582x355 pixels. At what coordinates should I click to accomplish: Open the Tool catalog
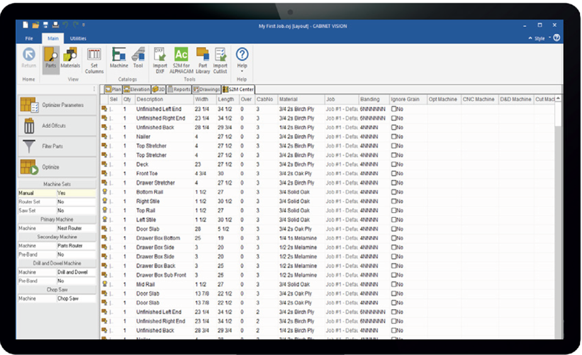click(x=138, y=57)
